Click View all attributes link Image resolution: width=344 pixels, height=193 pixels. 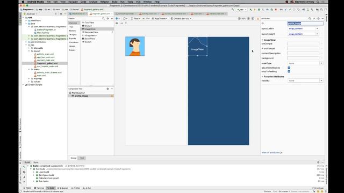(272, 152)
